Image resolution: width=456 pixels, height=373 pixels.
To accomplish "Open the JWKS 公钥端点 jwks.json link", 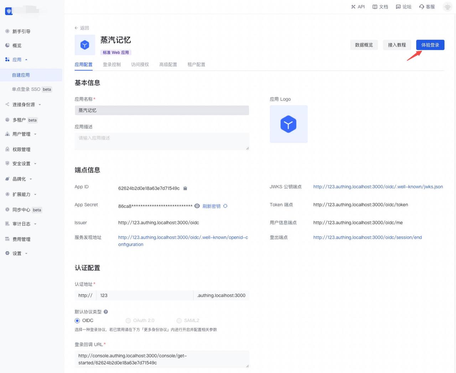I will (378, 186).
